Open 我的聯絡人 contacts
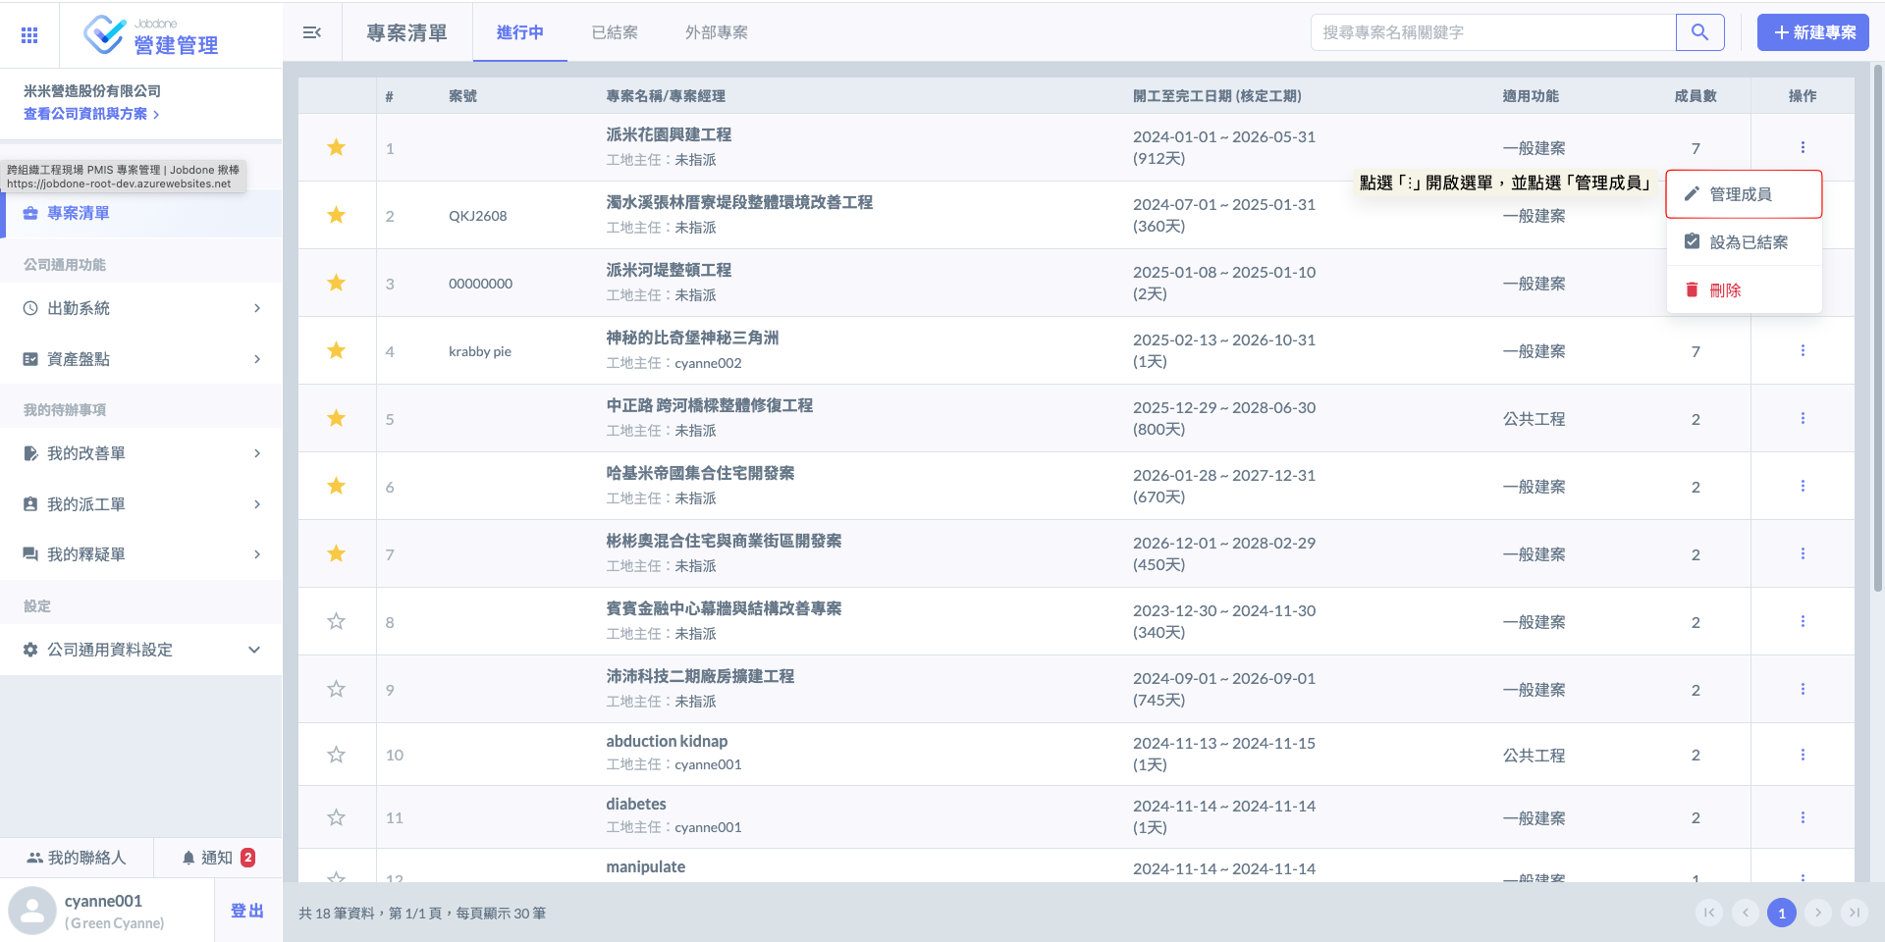Viewport: 1885px width, 942px height. pos(77,858)
